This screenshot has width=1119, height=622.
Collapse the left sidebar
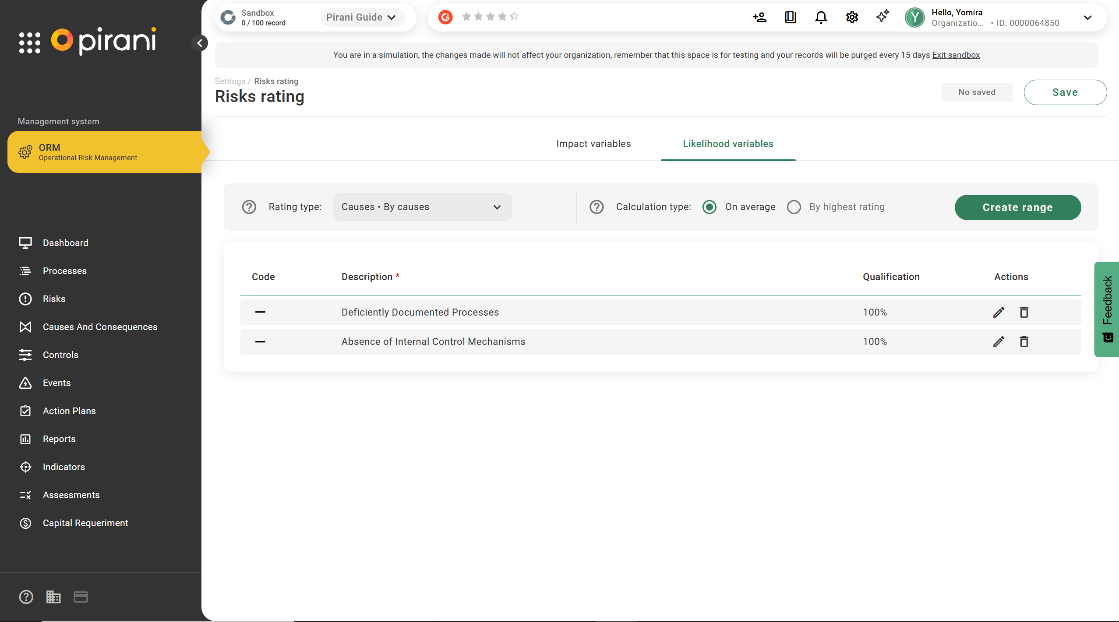(200, 43)
